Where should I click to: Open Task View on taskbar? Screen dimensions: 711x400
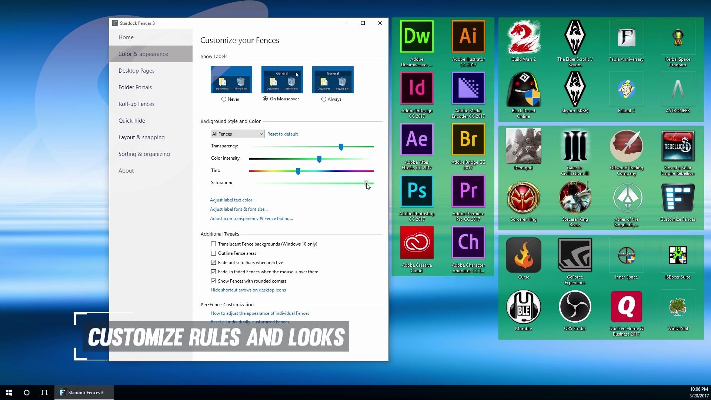point(44,393)
